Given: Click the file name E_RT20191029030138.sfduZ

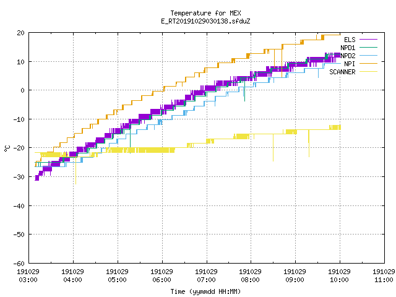Looking at the screenshot, I should point(205,21).
